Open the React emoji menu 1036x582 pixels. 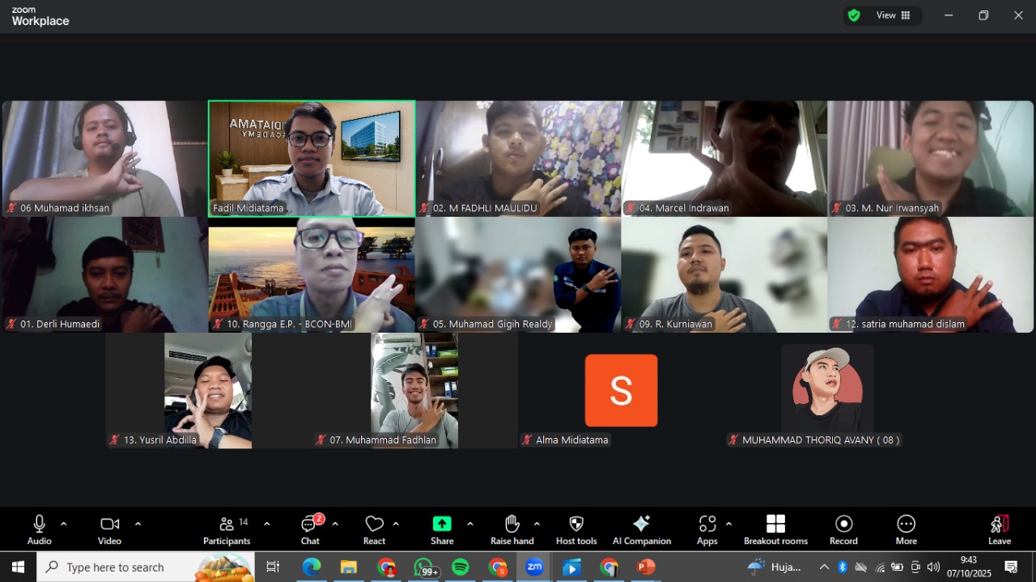coord(374,529)
